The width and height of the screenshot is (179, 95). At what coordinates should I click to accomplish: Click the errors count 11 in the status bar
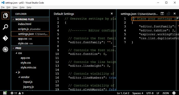coord(14,93)
